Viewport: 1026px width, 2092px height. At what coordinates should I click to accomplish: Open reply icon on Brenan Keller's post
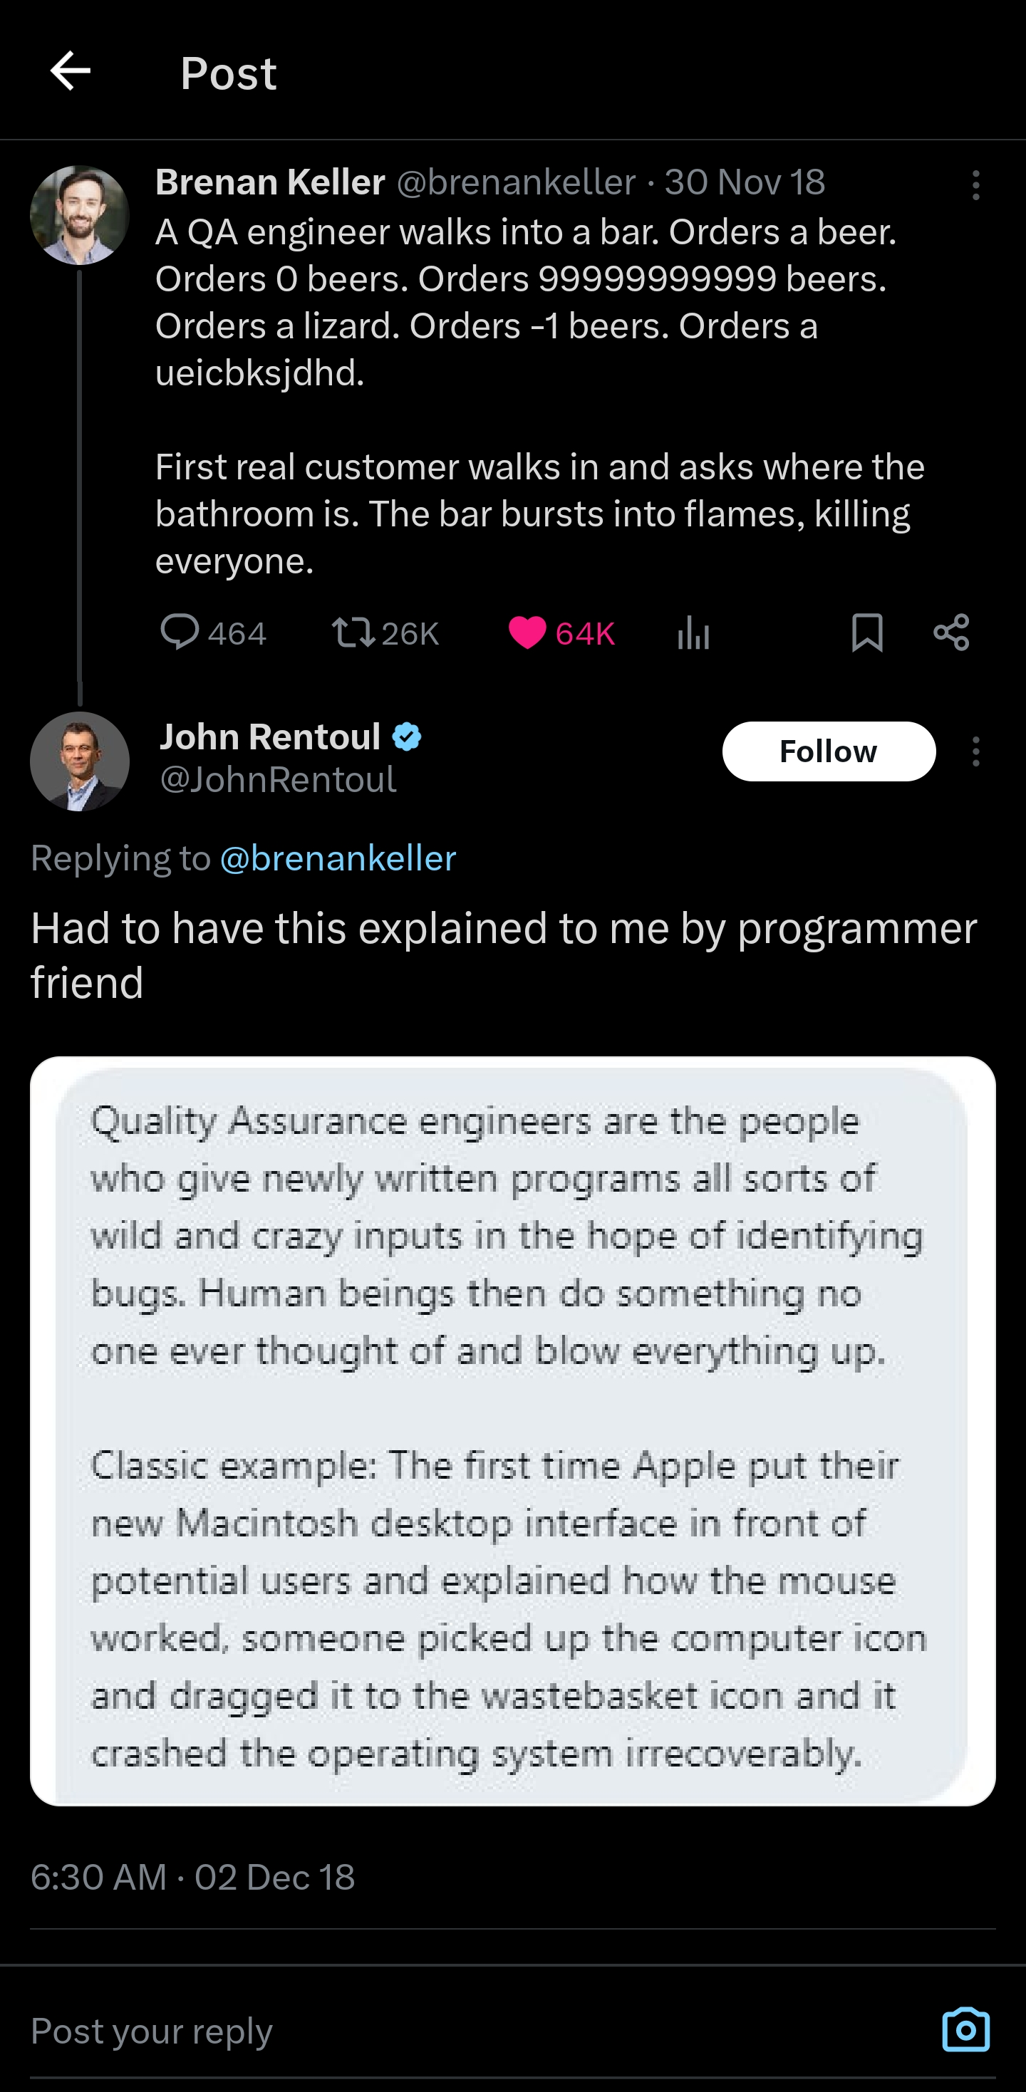pos(180,632)
